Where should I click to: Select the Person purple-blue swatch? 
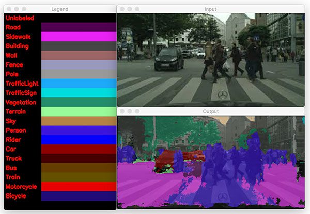coord(79,130)
